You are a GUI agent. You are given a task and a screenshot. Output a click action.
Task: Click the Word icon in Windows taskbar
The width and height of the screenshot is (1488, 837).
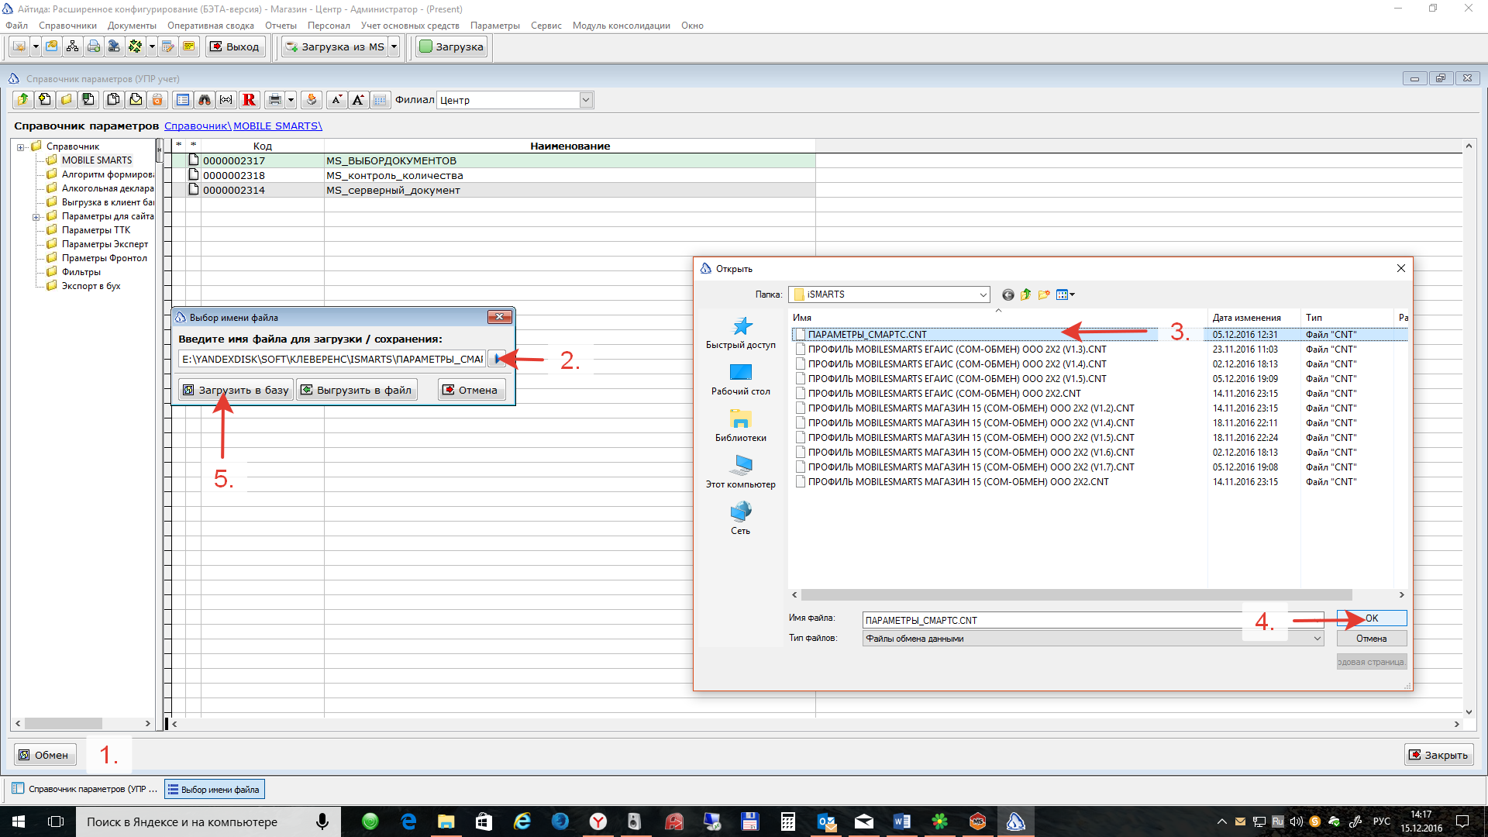click(902, 821)
